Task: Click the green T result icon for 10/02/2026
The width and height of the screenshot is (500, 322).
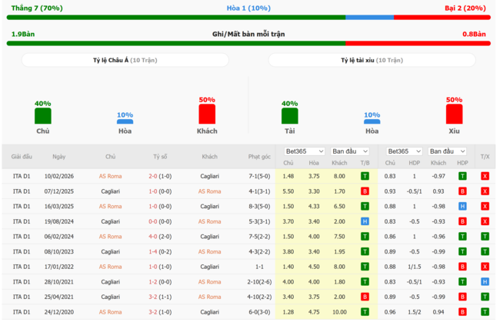Action: coord(365,176)
